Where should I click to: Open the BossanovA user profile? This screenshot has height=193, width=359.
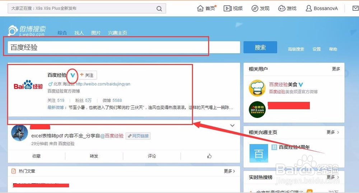[322, 9]
